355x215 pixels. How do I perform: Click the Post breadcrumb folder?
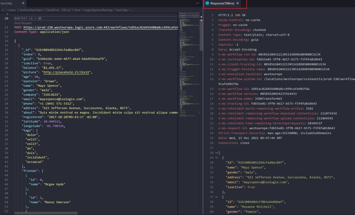(77, 10)
